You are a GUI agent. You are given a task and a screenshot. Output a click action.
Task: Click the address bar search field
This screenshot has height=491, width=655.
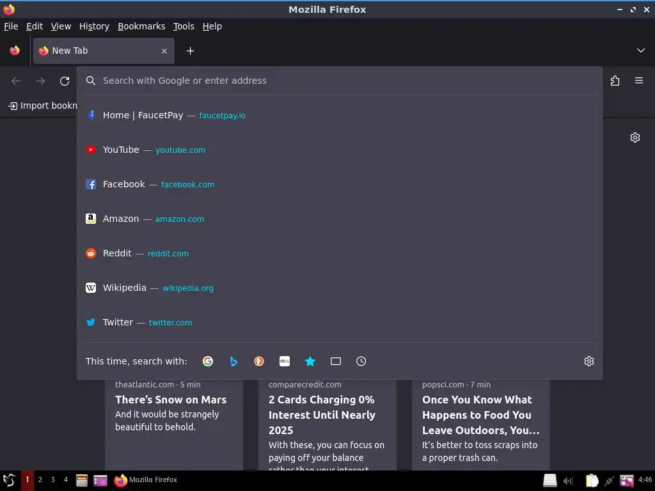tap(339, 81)
